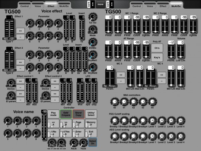
Task: Toggle Play mode button
Action: (53, 114)
